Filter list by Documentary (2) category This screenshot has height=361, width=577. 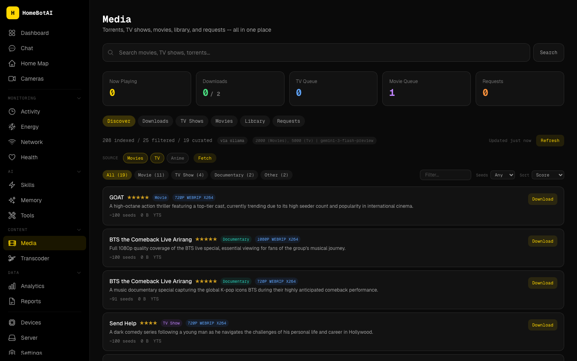pyautogui.click(x=234, y=175)
